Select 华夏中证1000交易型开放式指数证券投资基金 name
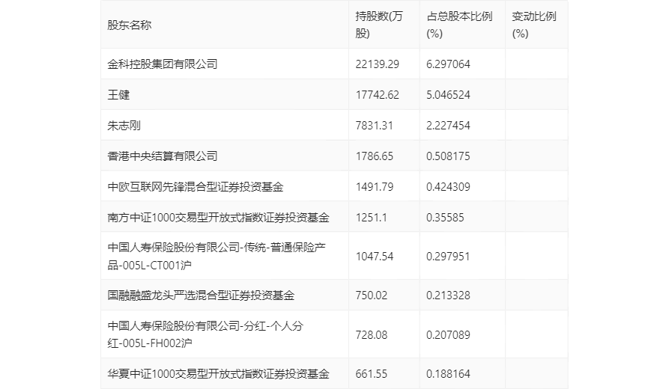The image size is (669, 389). (x=218, y=373)
